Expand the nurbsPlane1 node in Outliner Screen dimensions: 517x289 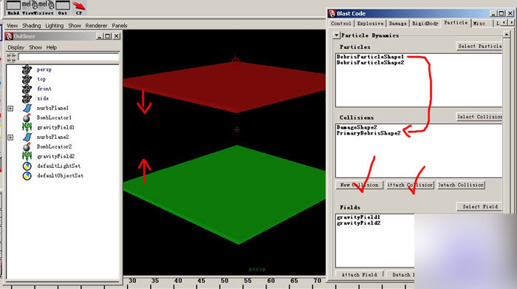tap(10, 108)
